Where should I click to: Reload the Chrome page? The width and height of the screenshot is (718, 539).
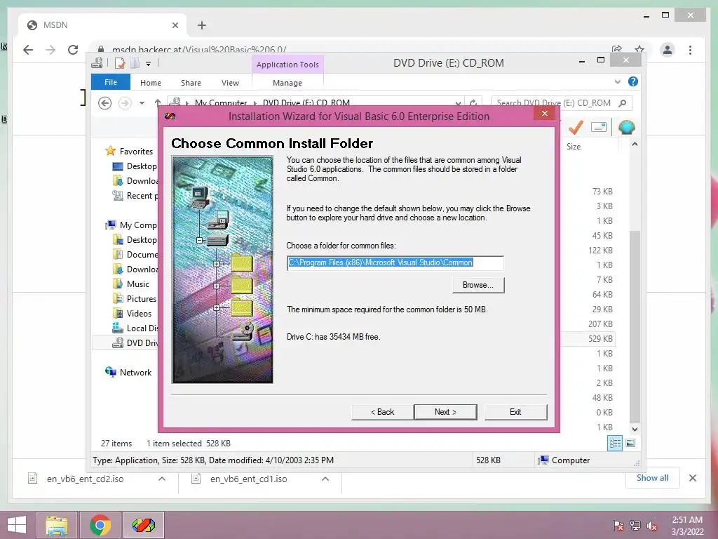point(73,50)
